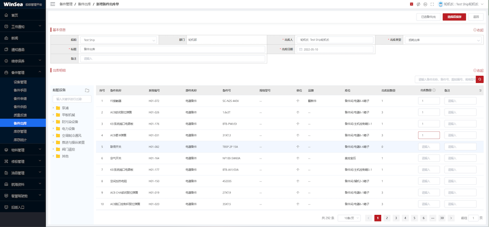Click the 备件管理 briefcase icon

[x=6, y=72]
